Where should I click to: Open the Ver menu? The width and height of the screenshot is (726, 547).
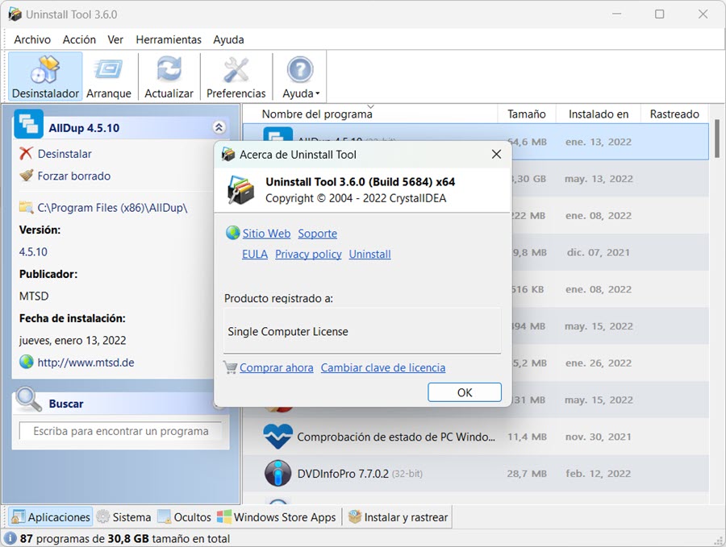[x=115, y=39]
